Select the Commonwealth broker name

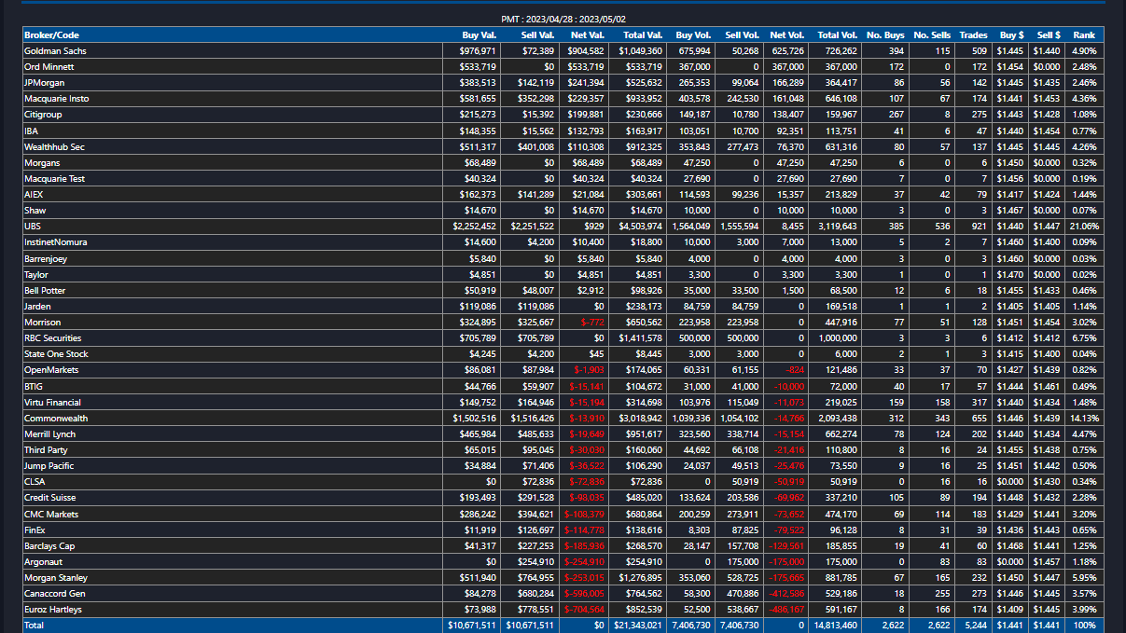tap(56, 419)
